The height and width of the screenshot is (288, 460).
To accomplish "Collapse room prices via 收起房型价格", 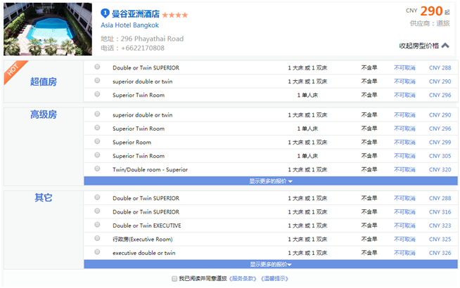I will point(424,46).
